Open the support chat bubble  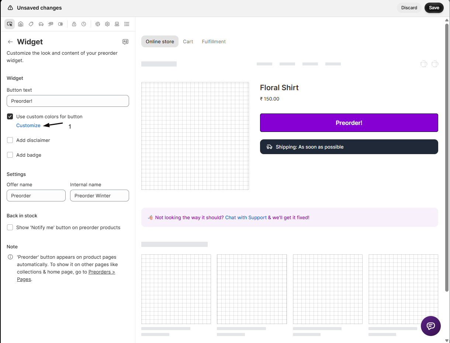[431, 326]
